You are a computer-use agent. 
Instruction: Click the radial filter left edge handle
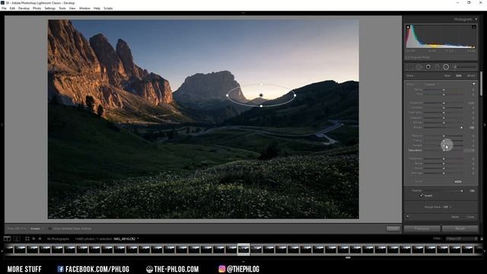228,95
